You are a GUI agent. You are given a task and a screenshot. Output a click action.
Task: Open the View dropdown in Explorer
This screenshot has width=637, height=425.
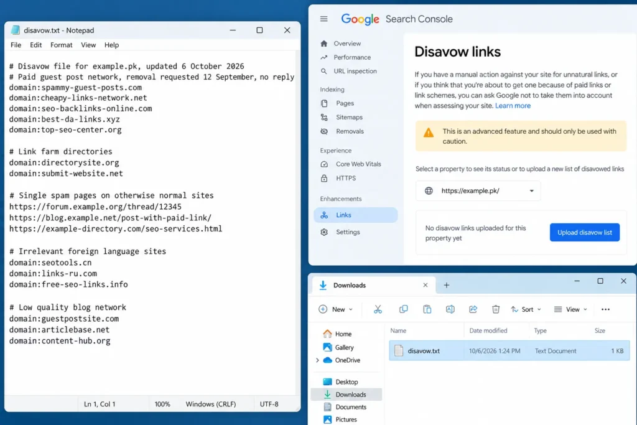click(571, 309)
